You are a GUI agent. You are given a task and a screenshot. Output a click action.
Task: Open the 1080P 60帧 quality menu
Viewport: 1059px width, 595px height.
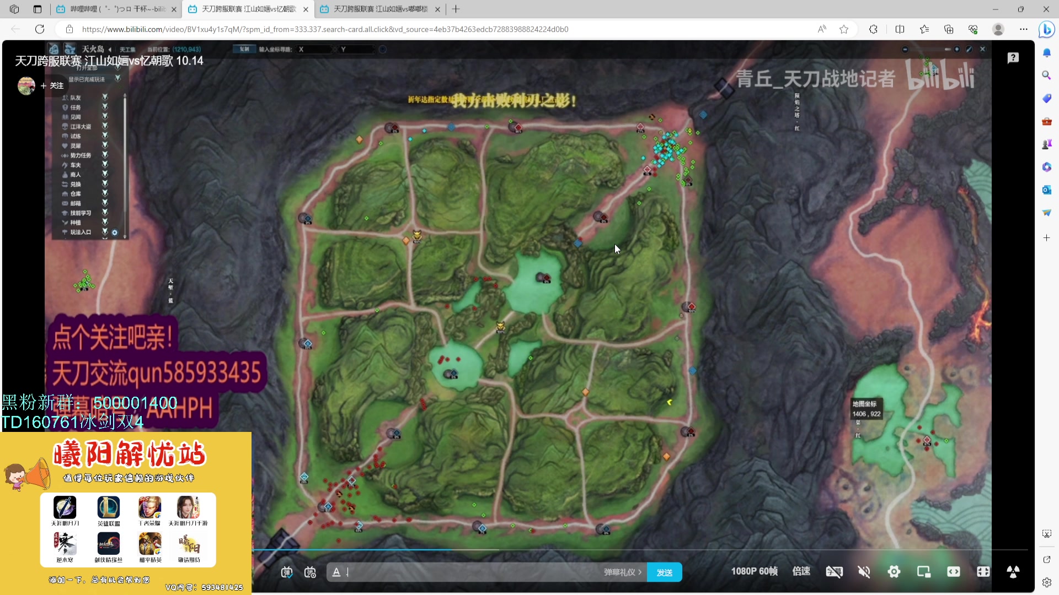coord(754,571)
